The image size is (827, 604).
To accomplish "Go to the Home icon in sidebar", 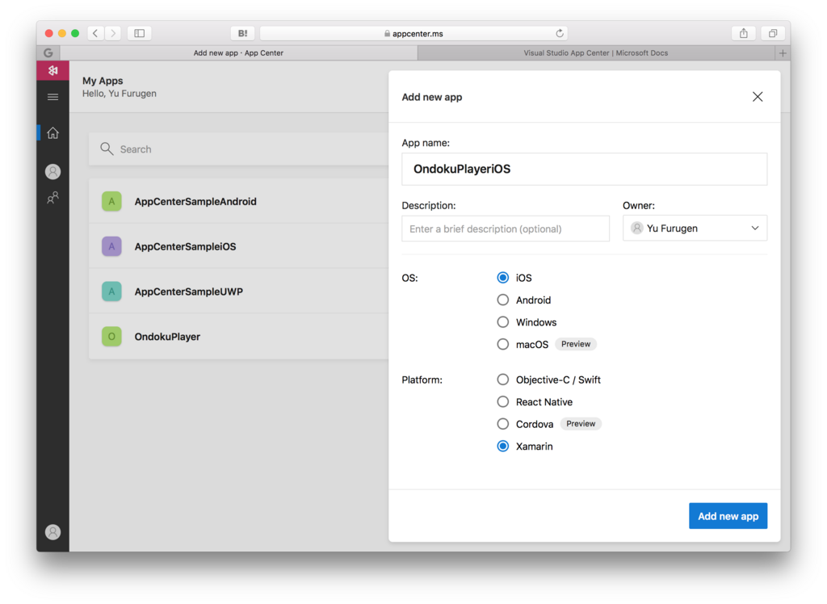I will coord(52,133).
